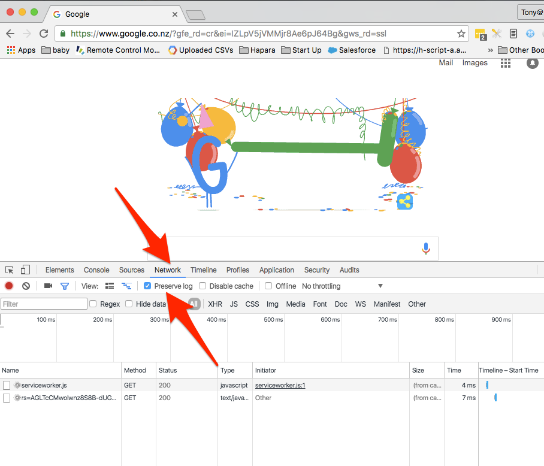Click the blue round extension icon
Image resolution: width=544 pixels, height=466 pixels.
click(x=530, y=34)
